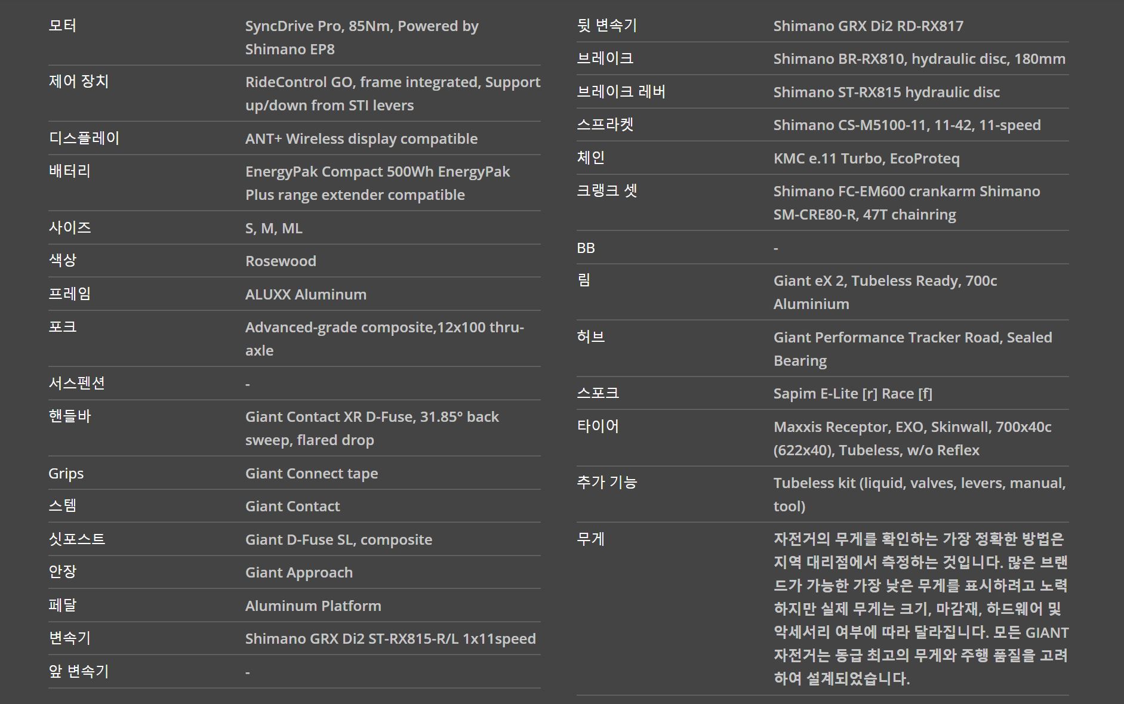Click the '무게' label

tap(591, 539)
